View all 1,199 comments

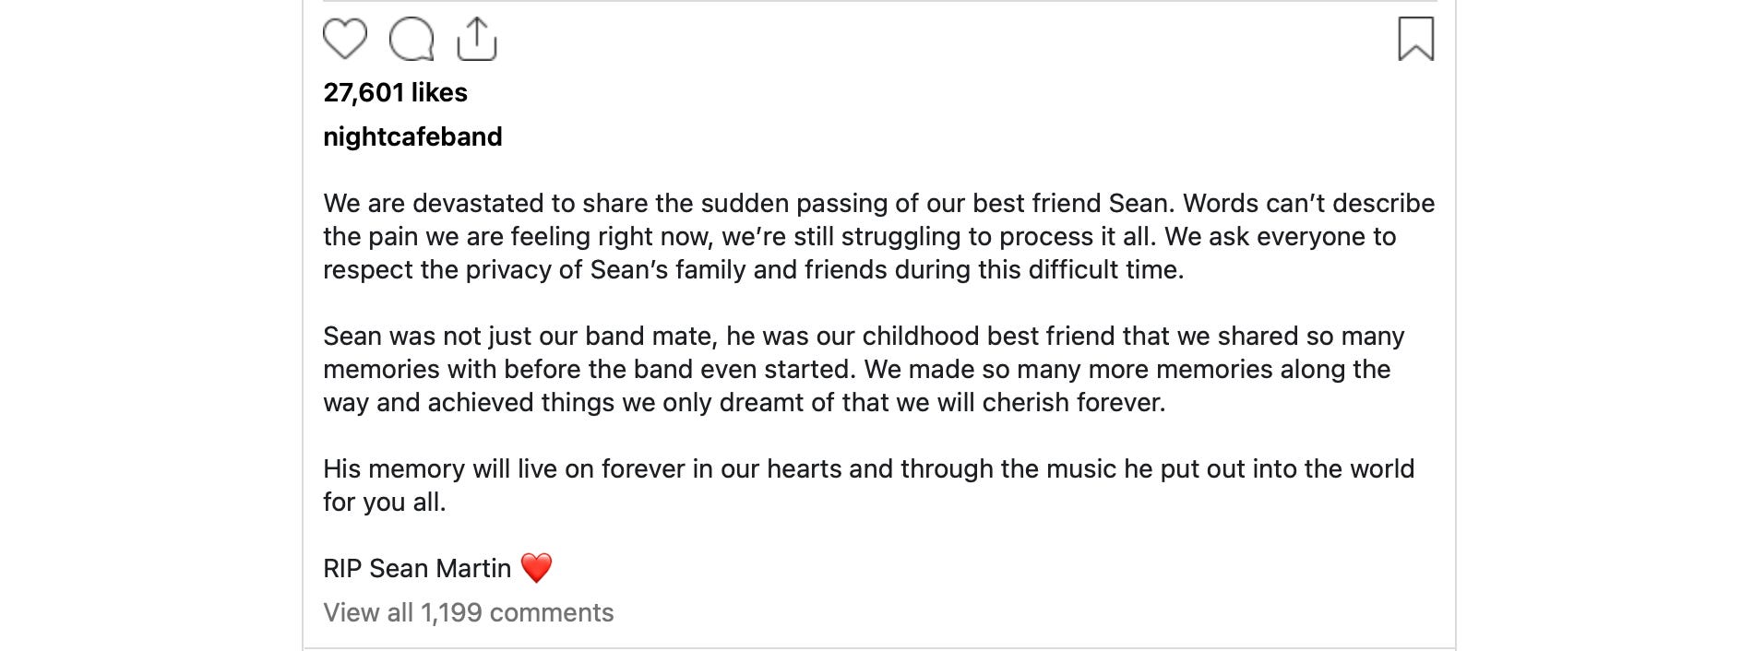pos(468,612)
